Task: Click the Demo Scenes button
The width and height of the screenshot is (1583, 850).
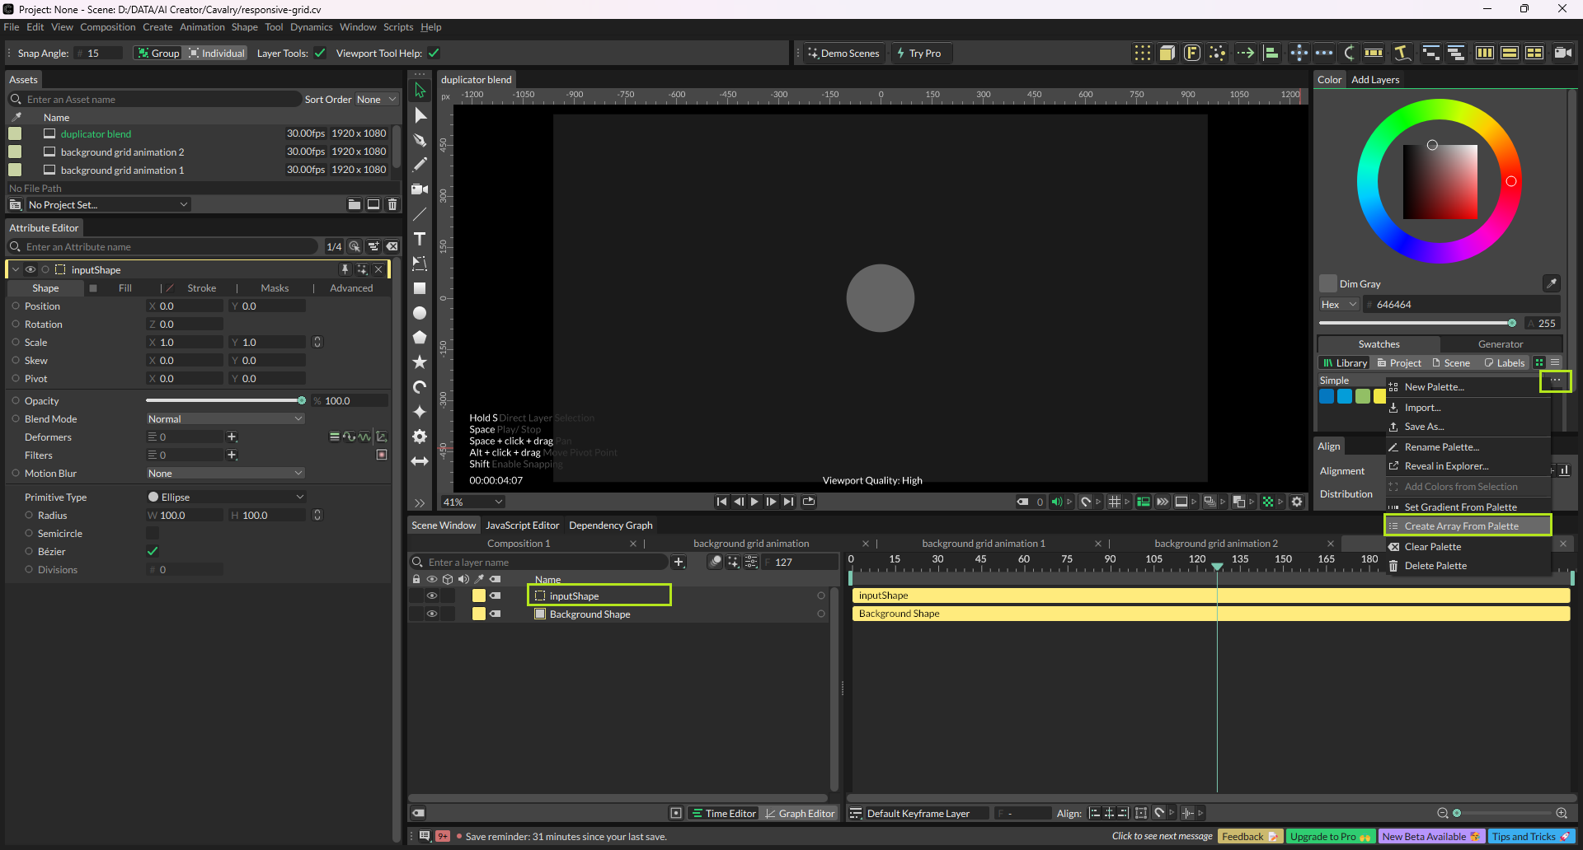Action: [843, 53]
